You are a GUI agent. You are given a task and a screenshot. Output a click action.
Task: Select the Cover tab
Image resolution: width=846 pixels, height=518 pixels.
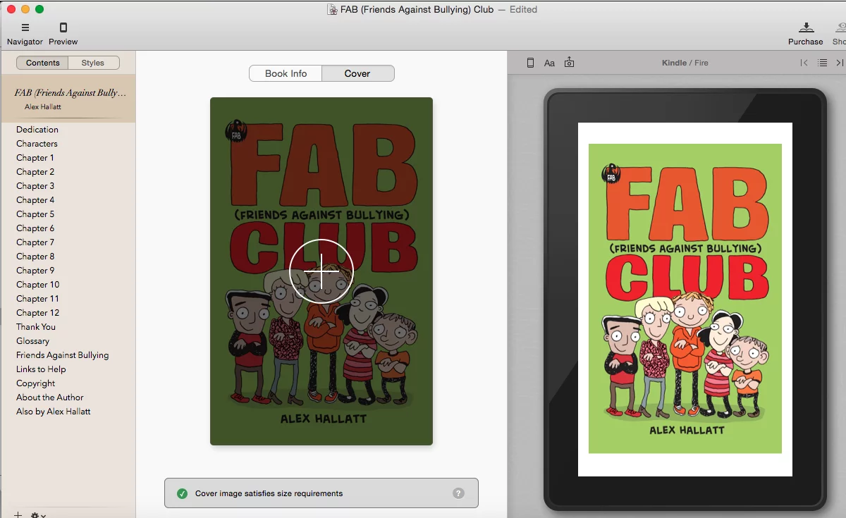tap(357, 73)
